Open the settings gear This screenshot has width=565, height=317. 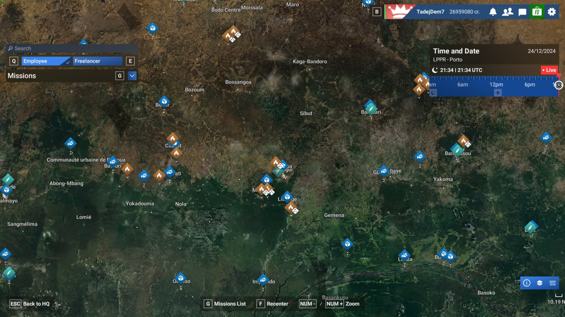tap(552, 12)
